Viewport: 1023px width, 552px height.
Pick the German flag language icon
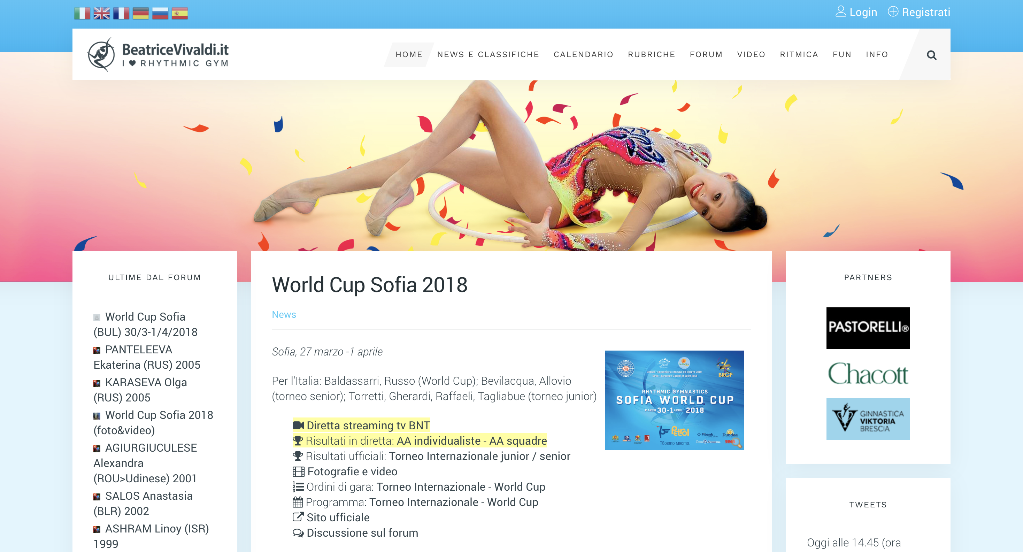140,13
